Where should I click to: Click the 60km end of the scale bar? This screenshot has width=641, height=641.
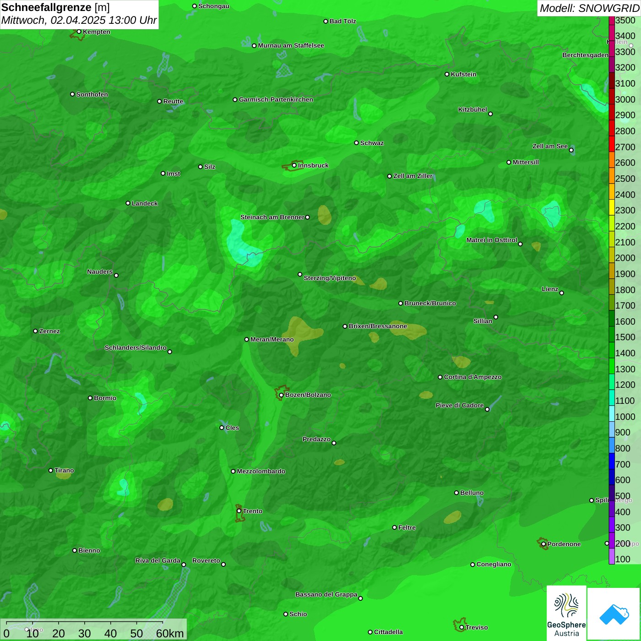[170, 633]
